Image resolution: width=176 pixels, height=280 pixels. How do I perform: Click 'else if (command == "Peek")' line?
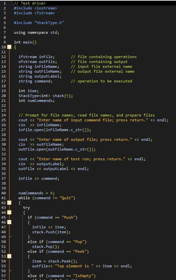click(58, 251)
